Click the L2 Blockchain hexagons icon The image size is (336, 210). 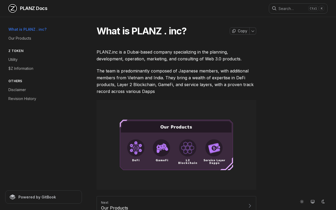pos(188,148)
